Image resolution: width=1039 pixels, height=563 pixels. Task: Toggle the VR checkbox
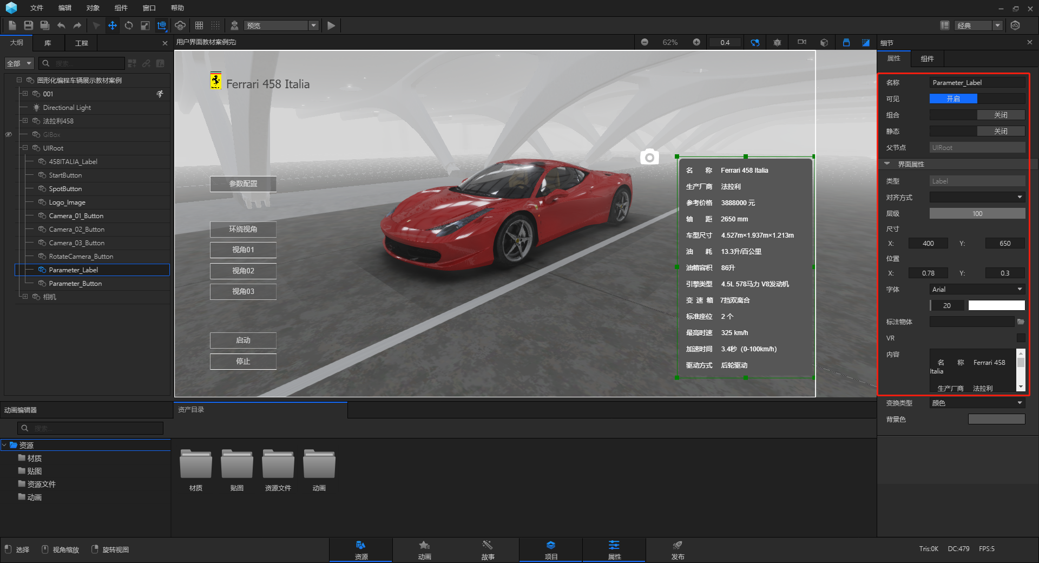1021,338
